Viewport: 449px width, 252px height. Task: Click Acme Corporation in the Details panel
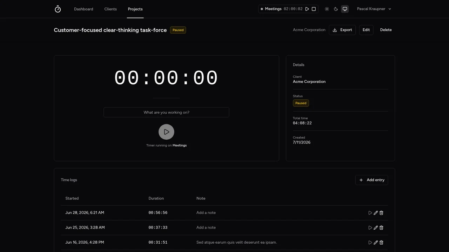[309, 82]
